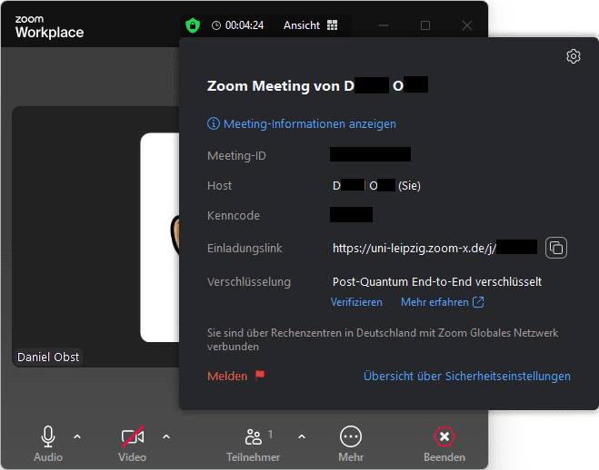The width and height of the screenshot is (599, 470).
Task: Start video with the crossed-out camera
Action: tap(132, 444)
